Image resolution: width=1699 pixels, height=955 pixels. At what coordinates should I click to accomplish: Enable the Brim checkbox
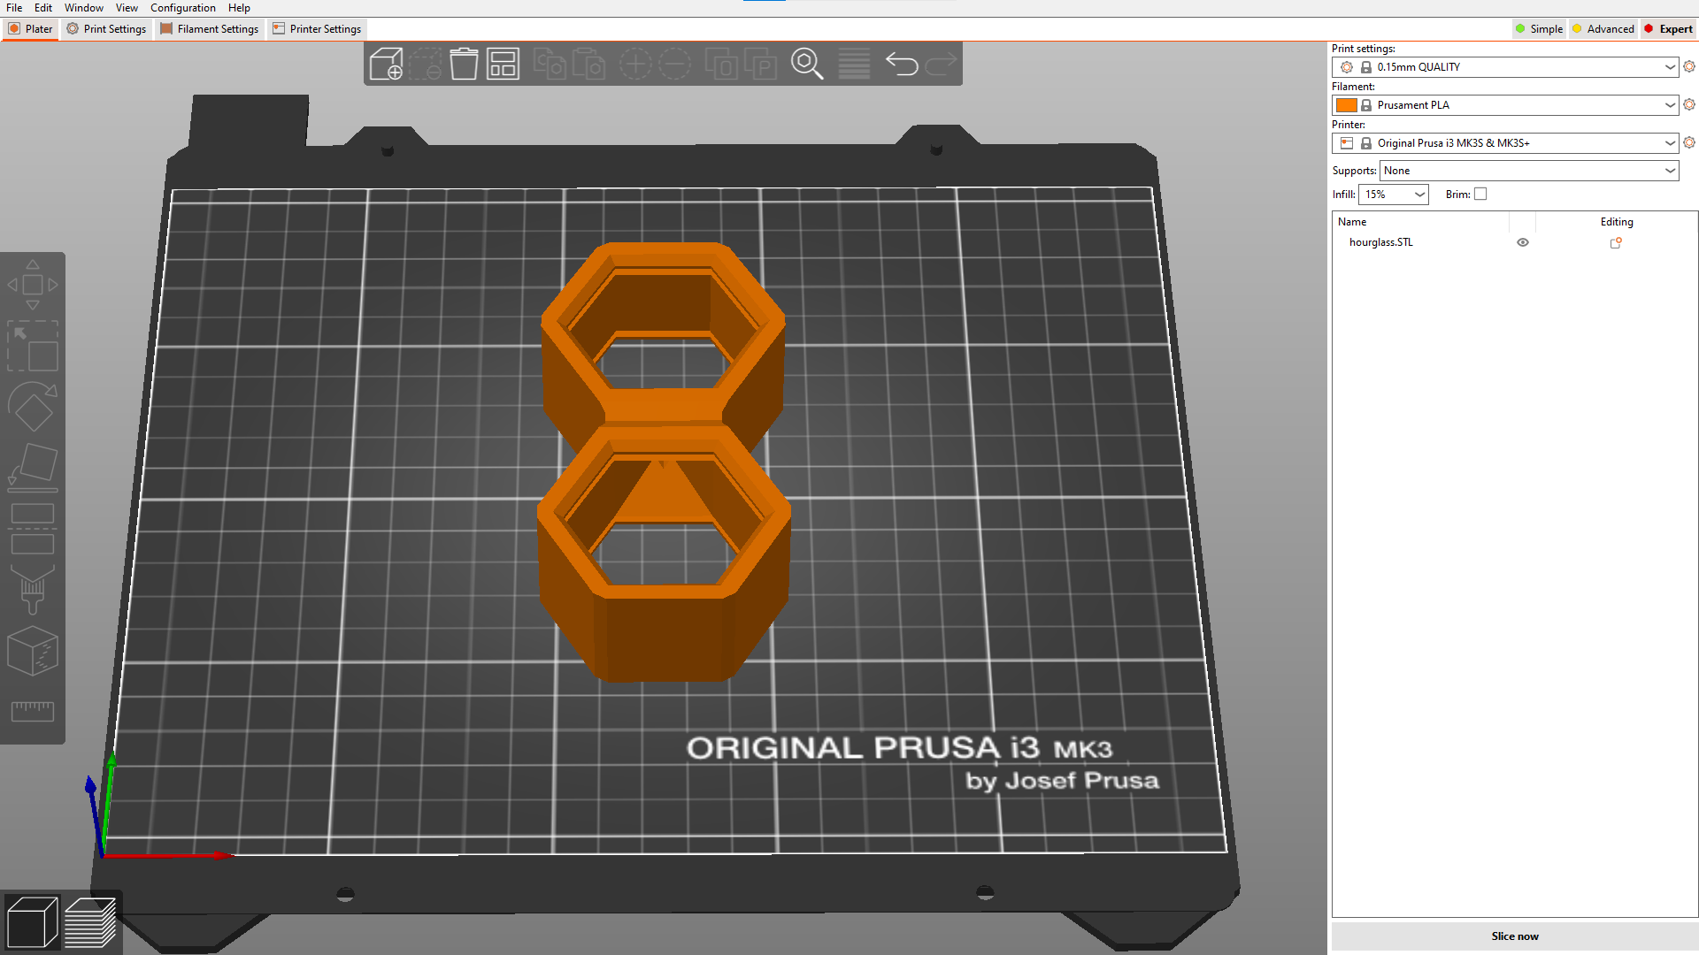click(x=1480, y=193)
